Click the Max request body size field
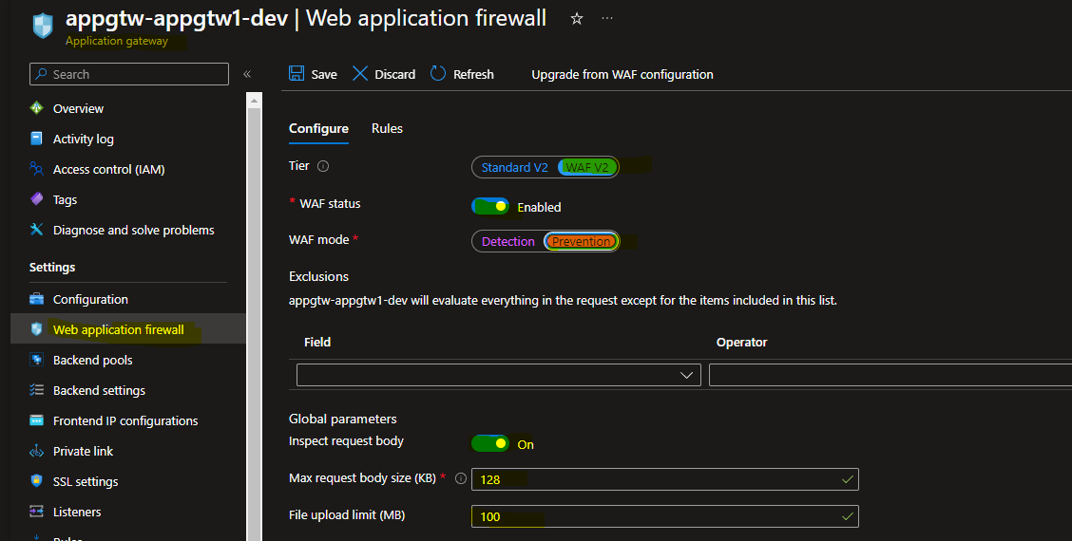 coord(664,479)
